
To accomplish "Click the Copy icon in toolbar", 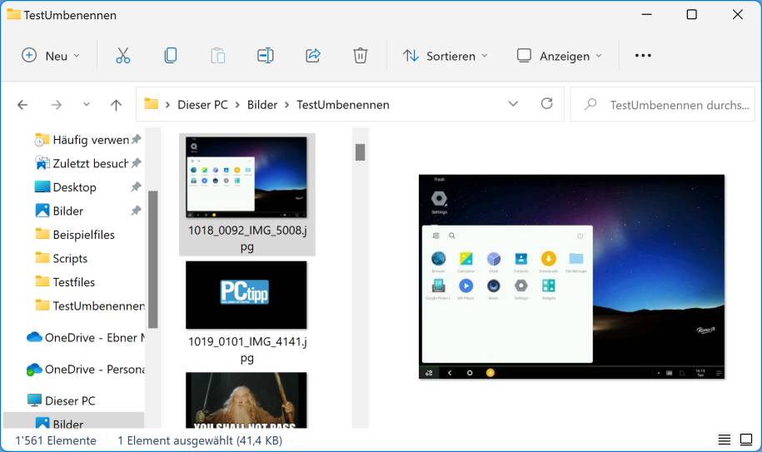I will [170, 56].
